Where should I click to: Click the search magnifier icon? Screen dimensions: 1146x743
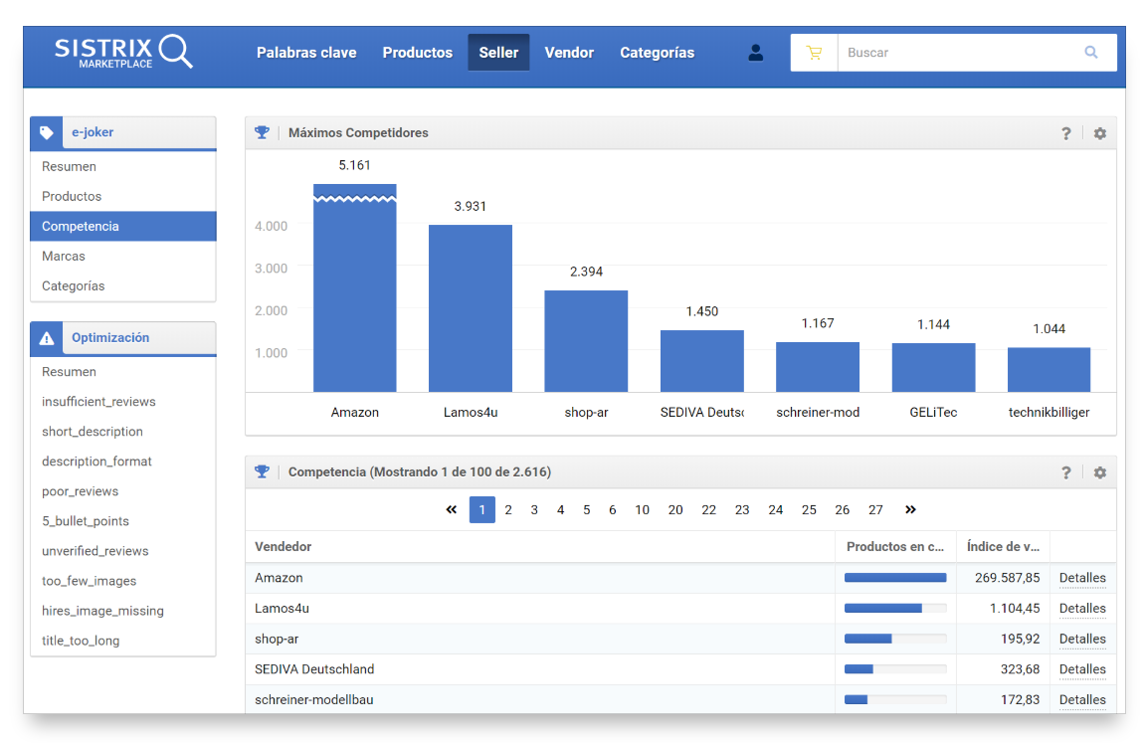pyautogui.click(x=1091, y=53)
